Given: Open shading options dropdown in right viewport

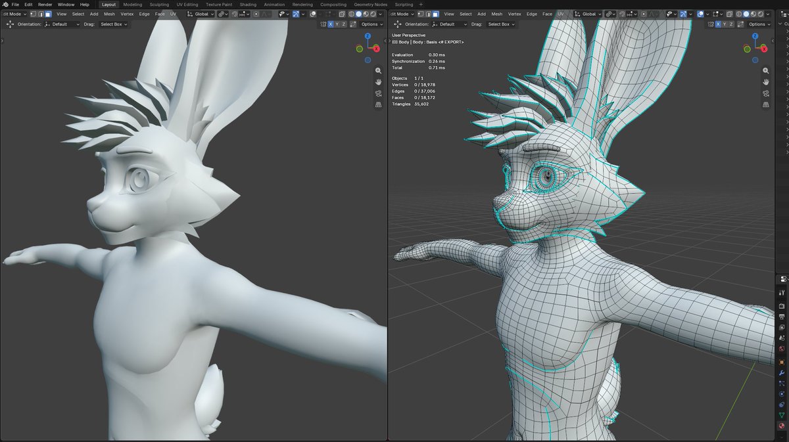Looking at the screenshot, I should click(768, 14).
